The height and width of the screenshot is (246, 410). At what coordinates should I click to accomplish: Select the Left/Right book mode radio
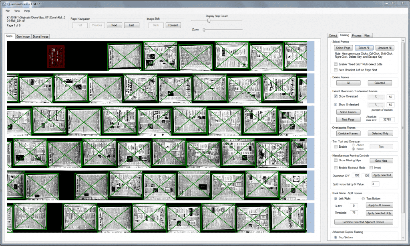pyautogui.click(x=336, y=199)
